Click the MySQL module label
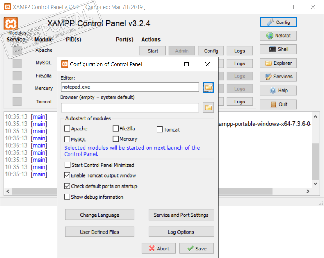324x258 pixels. click(43, 63)
